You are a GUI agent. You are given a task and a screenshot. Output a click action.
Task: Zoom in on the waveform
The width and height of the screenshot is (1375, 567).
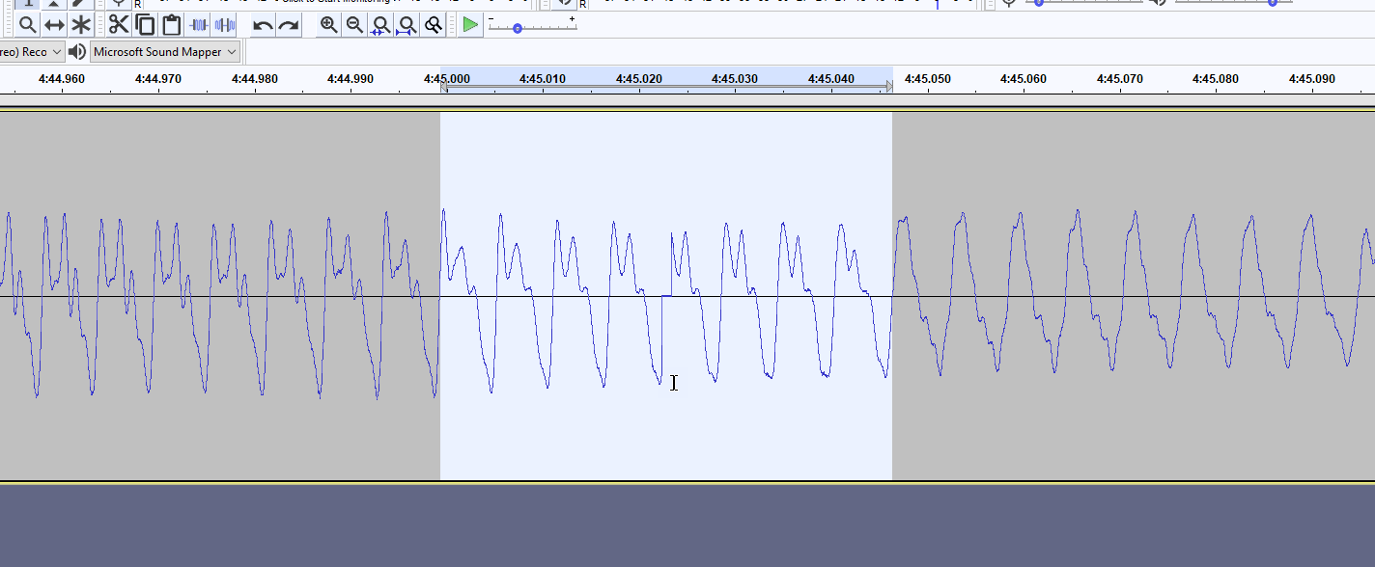(x=329, y=24)
